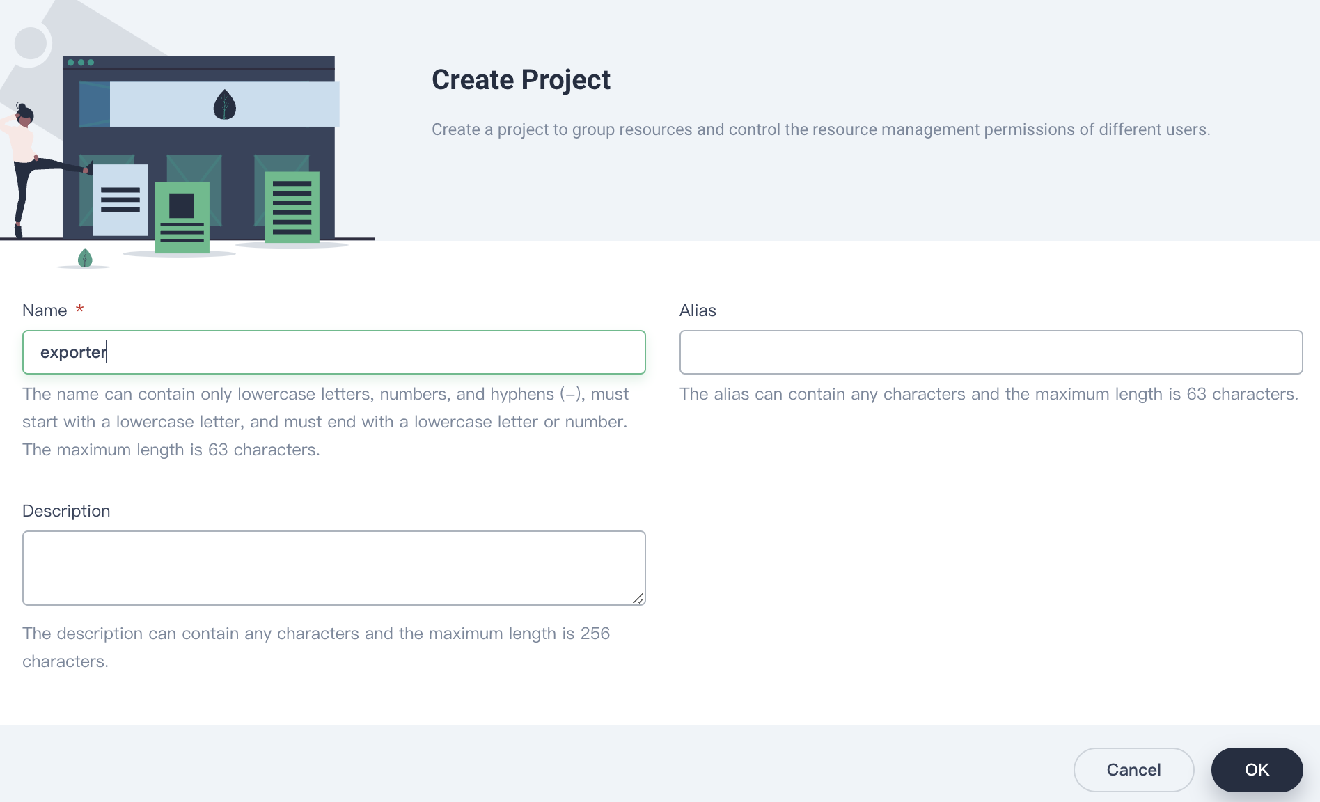Click the OK button to create the project
Screen dimensions: 1320x802
tap(1257, 770)
